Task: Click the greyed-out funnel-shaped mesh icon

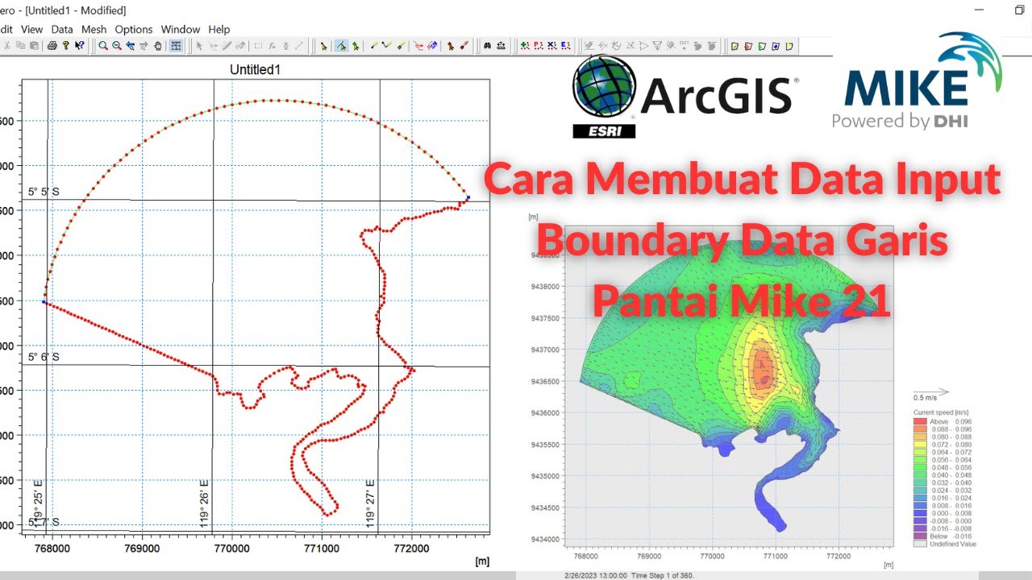Action: pyautogui.click(x=657, y=46)
